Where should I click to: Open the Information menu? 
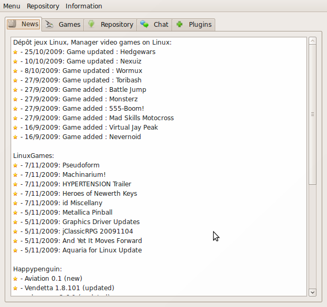(x=84, y=6)
